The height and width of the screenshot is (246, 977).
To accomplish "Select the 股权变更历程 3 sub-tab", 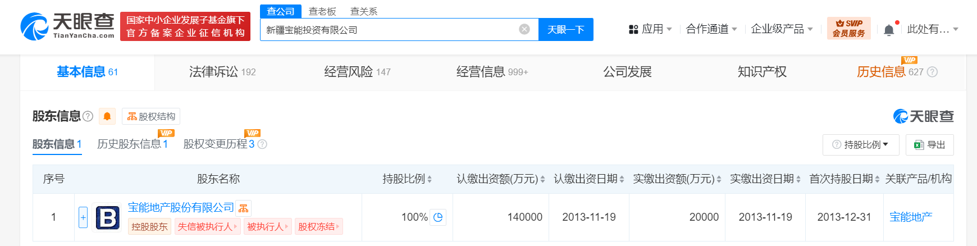I will (219, 144).
